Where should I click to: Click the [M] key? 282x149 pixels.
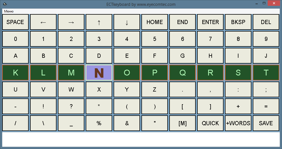point(182,123)
